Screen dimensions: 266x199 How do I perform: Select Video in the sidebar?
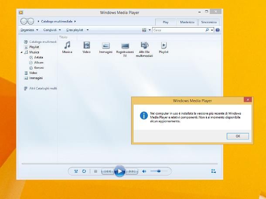point(31,73)
